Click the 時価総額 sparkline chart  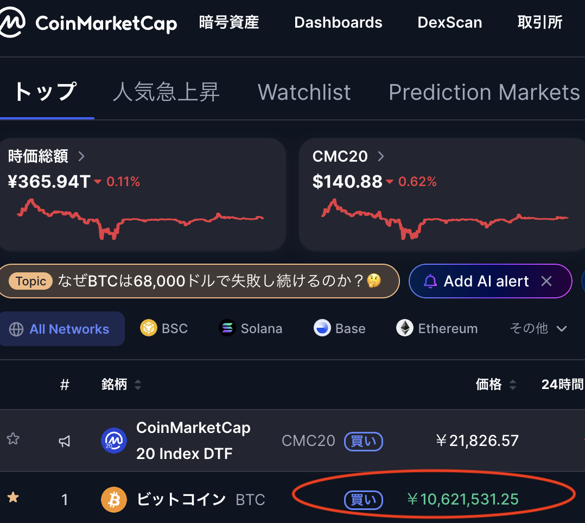click(140, 219)
